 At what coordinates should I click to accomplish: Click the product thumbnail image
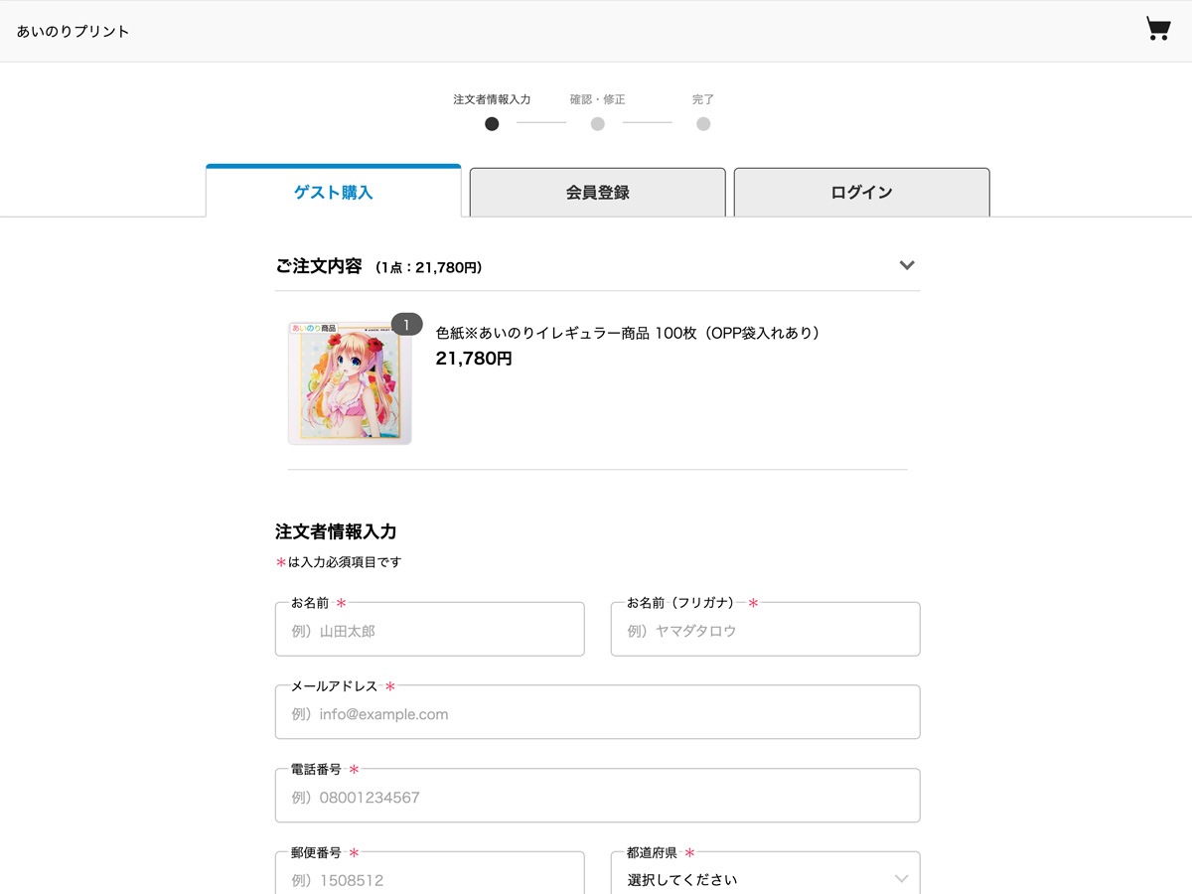pyautogui.click(x=349, y=382)
